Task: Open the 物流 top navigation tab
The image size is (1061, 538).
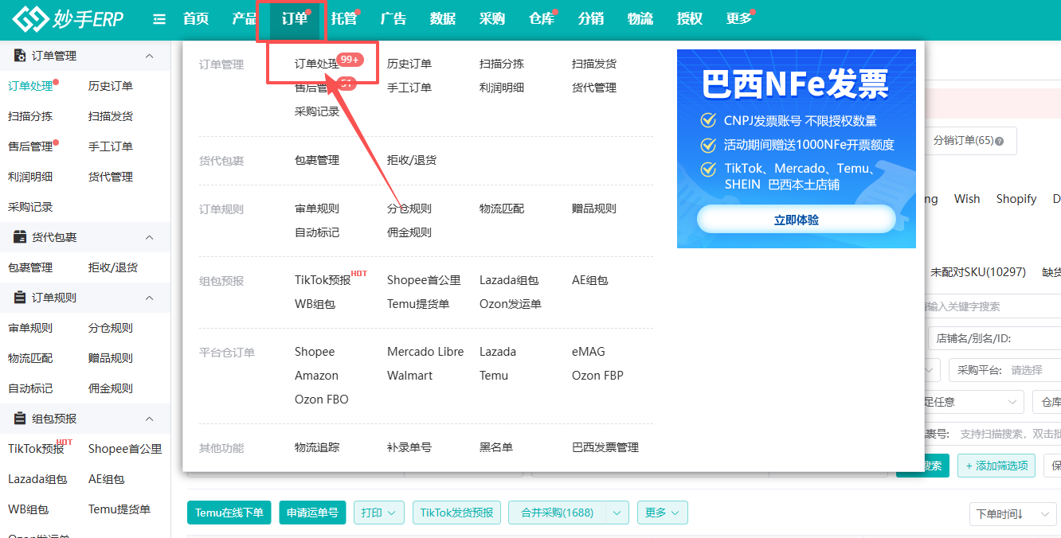Action: click(640, 19)
